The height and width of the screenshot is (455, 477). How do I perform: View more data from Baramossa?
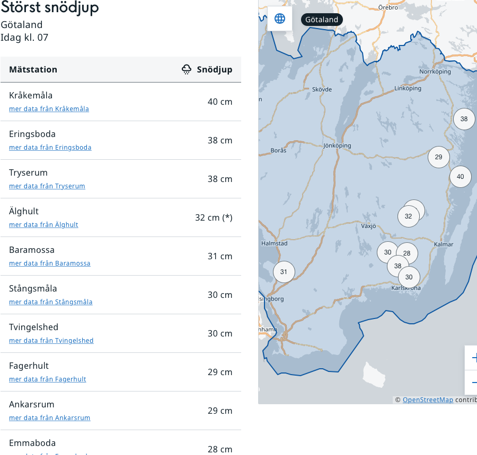coord(49,263)
